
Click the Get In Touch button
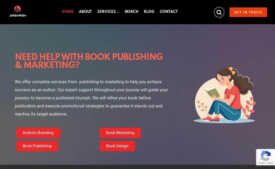(x=248, y=12)
